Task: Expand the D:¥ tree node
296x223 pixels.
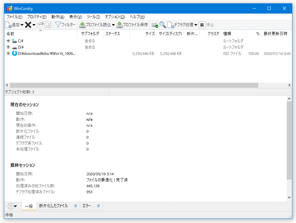Action: (8, 47)
